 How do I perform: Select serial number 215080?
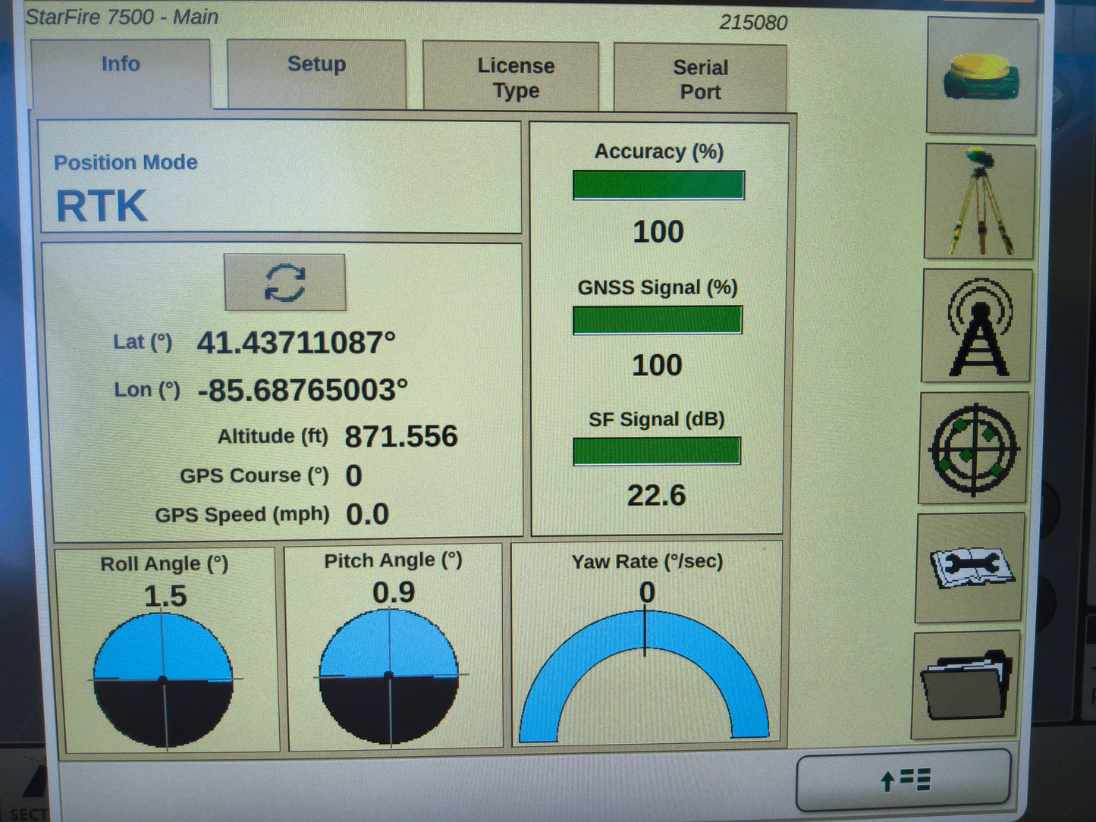click(753, 23)
